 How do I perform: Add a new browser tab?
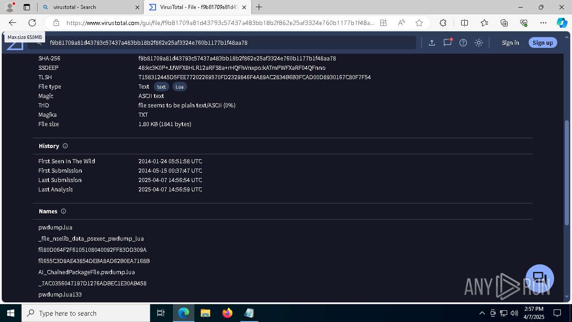coord(259,7)
